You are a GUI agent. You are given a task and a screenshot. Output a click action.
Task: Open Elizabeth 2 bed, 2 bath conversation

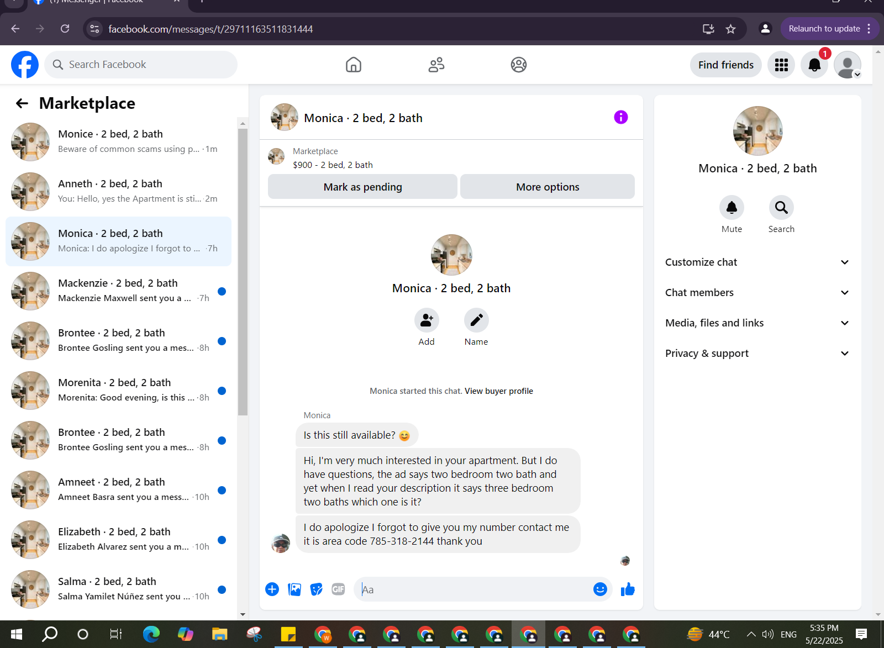point(118,540)
